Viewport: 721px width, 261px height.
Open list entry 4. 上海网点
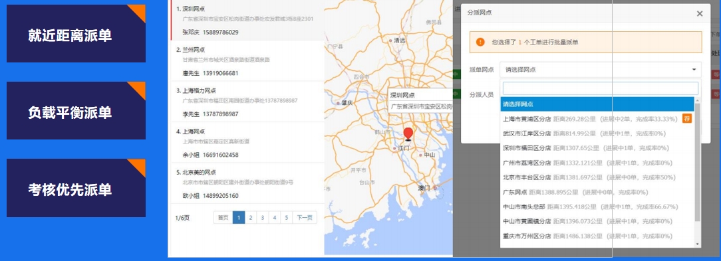pos(247,142)
